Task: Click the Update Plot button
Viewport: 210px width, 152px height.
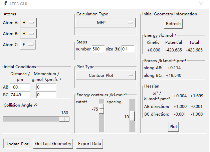Action: [x=17, y=144]
